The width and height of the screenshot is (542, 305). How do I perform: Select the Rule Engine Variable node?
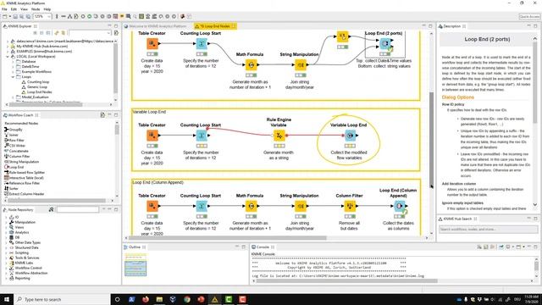tap(279, 136)
